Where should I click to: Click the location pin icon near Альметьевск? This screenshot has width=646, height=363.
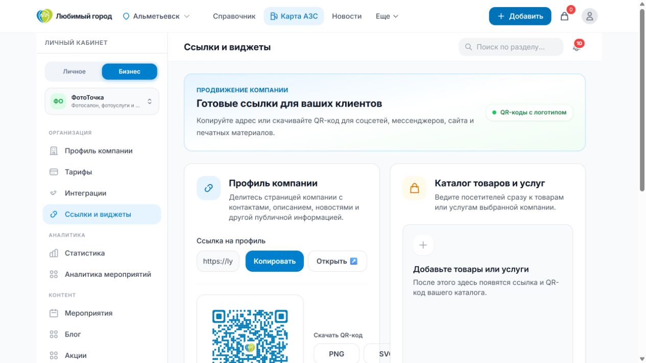coord(126,16)
